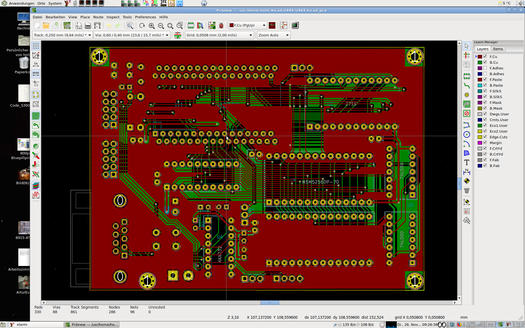Toggle ratsnest display icon

coord(36,95)
